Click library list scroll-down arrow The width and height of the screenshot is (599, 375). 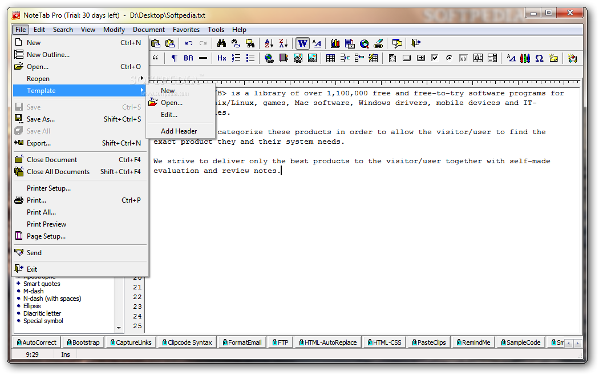click(x=119, y=328)
